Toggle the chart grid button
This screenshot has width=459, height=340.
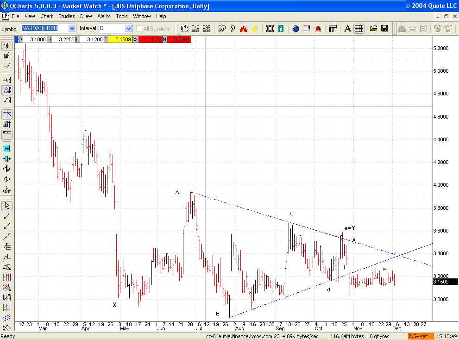(x=359, y=29)
